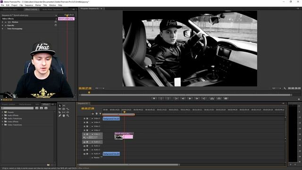Image resolution: width=302 pixels, height=170 pixels.
Task: Switch to the Media Browser tab
Action: 25,104
